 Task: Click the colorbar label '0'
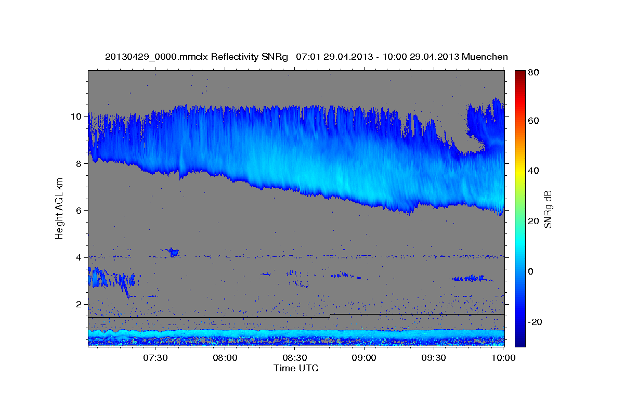coord(530,271)
